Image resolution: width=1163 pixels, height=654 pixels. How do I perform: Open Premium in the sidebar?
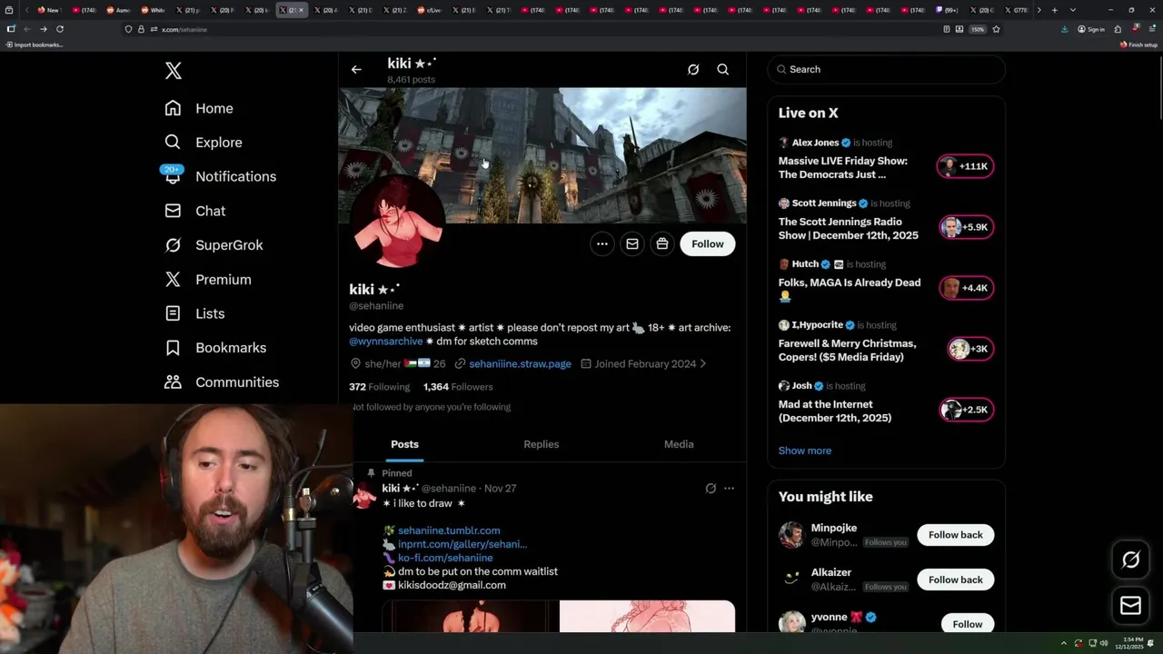tap(207, 280)
